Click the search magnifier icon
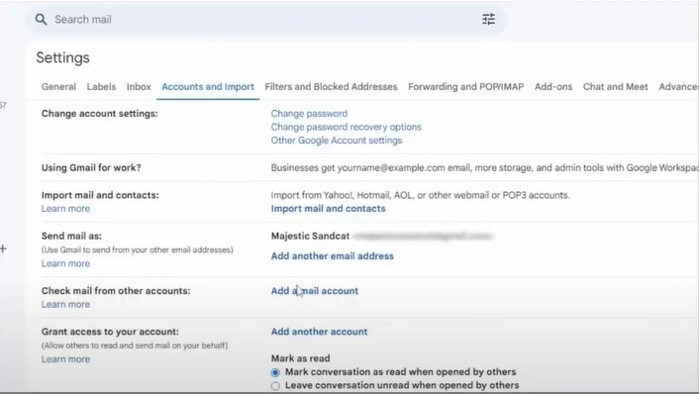The width and height of the screenshot is (699, 394). point(41,19)
